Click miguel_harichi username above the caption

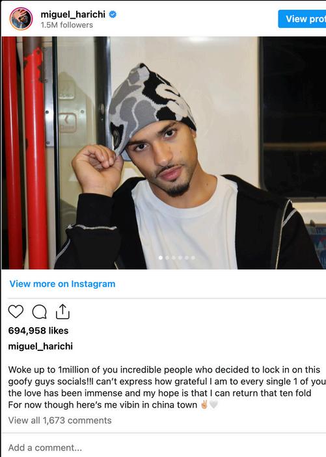(x=40, y=346)
